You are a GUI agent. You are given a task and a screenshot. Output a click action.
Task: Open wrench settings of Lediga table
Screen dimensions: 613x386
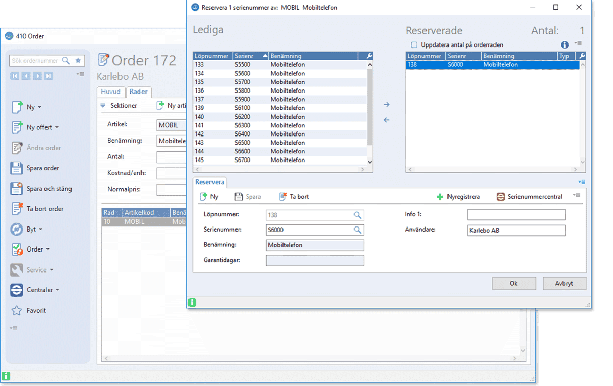coord(369,56)
